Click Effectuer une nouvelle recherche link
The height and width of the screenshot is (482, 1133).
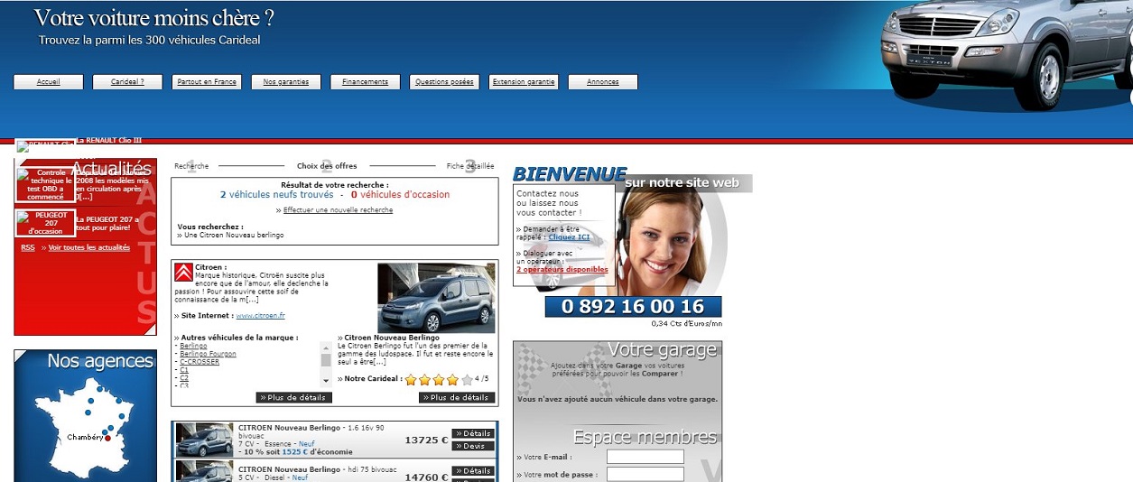(x=338, y=210)
